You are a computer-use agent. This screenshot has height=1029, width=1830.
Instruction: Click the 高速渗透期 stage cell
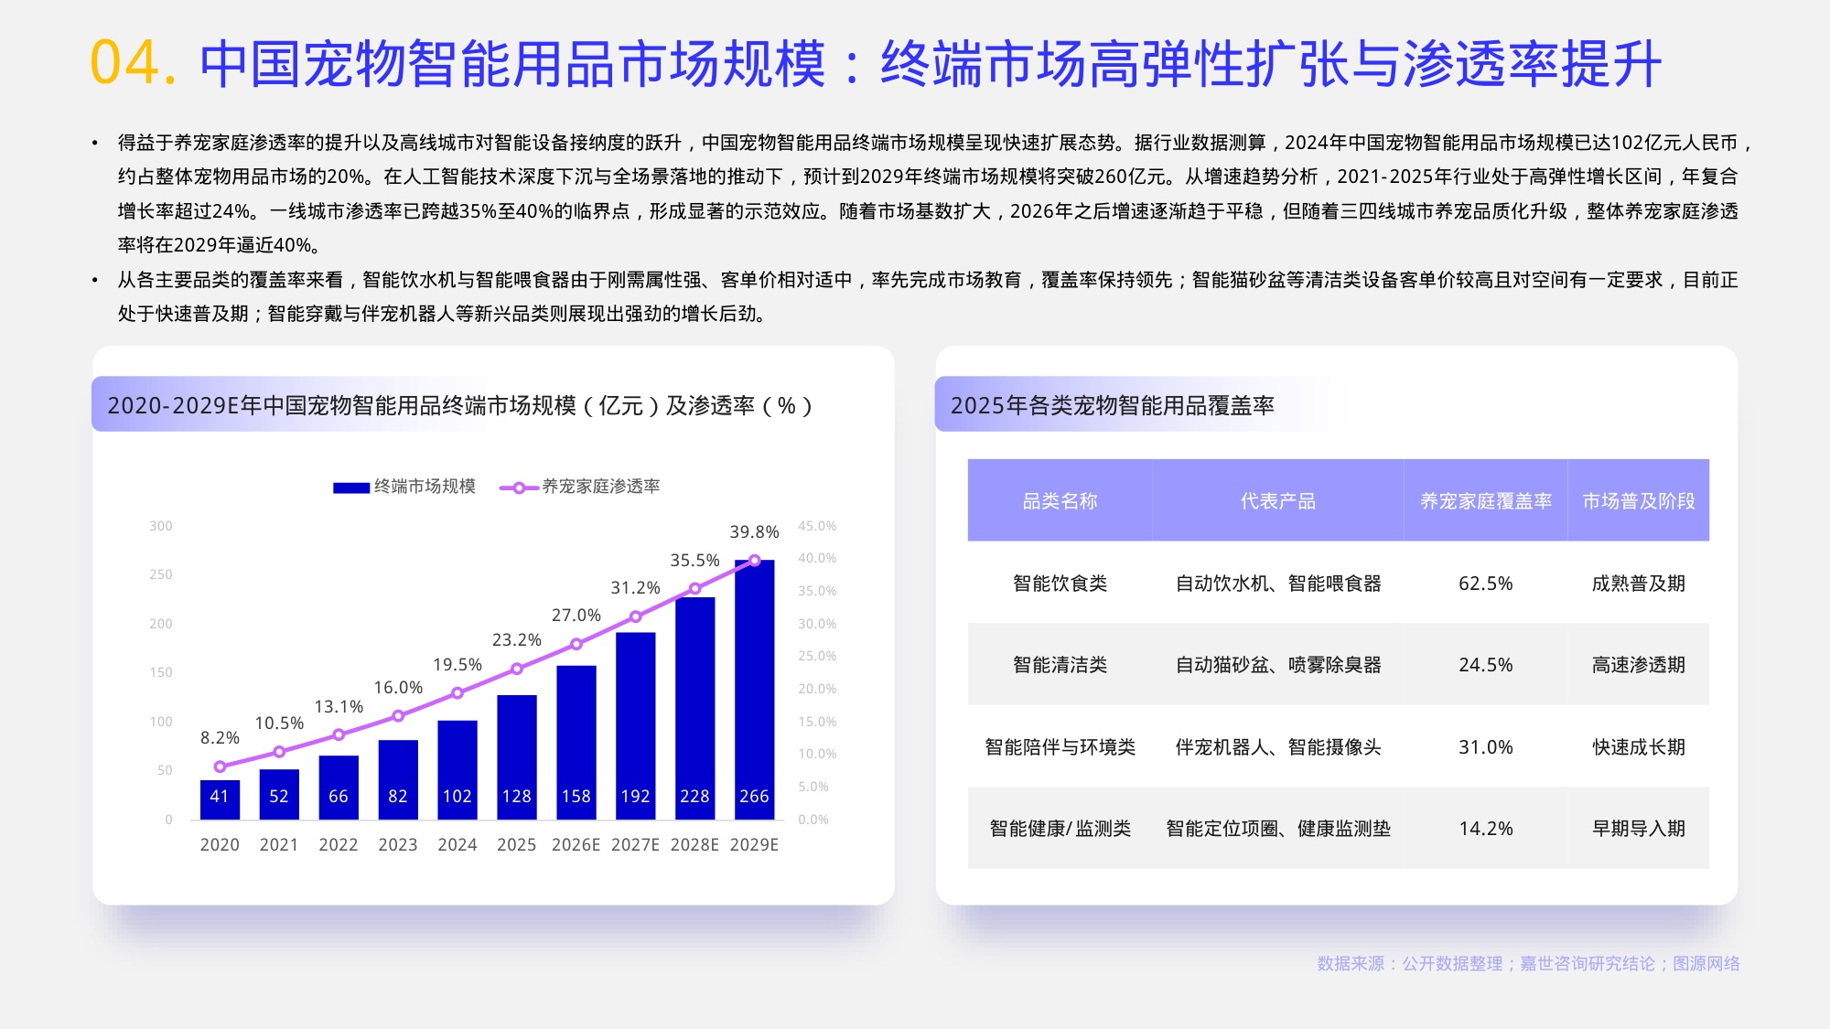point(1639,665)
